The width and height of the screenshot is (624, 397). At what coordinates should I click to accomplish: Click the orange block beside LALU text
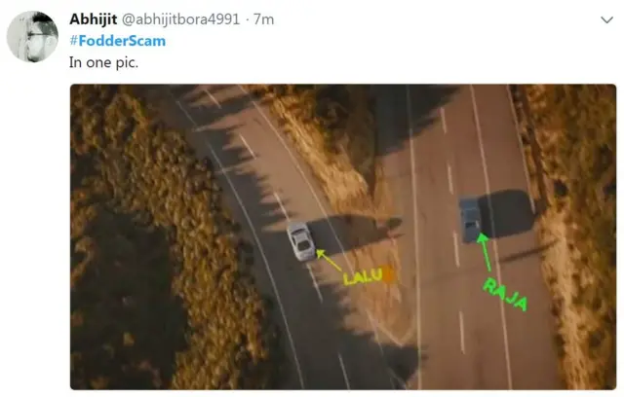click(x=388, y=274)
